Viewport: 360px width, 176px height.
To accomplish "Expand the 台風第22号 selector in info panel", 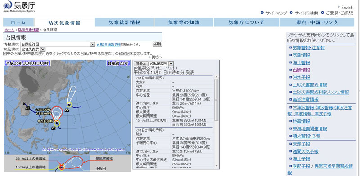I will 162,63.
